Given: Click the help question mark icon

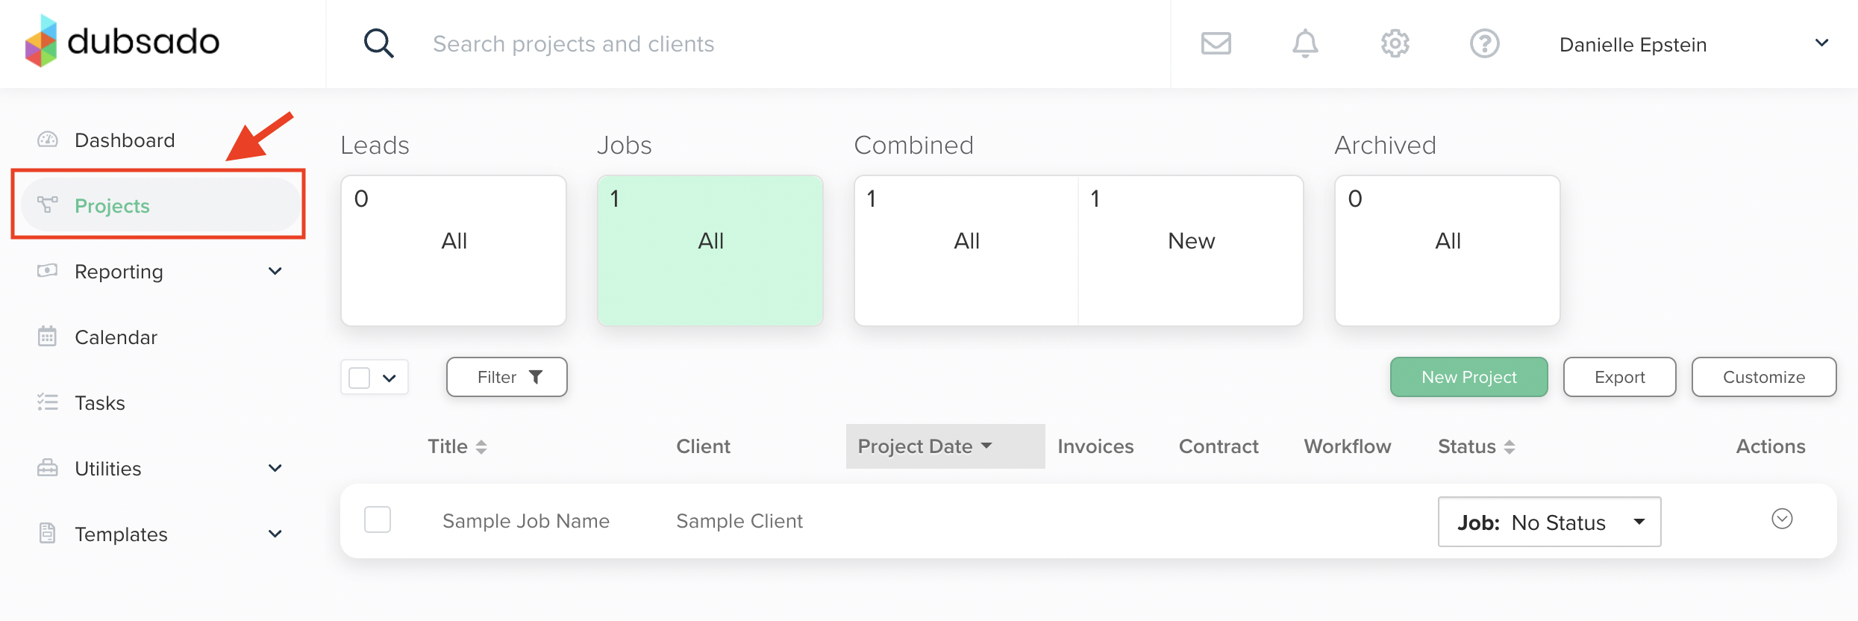Looking at the screenshot, I should pyautogui.click(x=1484, y=44).
